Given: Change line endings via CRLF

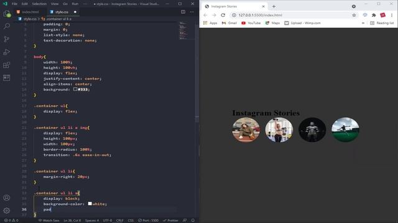Looking at the screenshot, I should pyautogui.click(x=120, y=221).
